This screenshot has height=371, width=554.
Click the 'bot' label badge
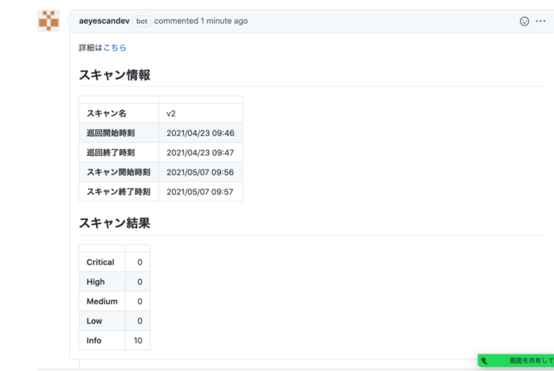pos(142,21)
